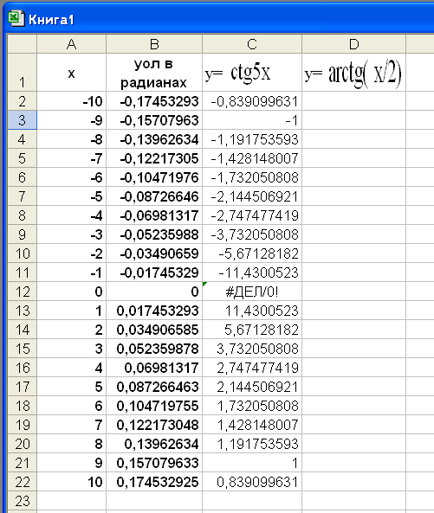Click the cell with positive 2,747477419

[x=252, y=367]
